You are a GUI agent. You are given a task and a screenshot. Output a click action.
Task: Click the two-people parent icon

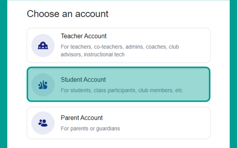pos(43,123)
